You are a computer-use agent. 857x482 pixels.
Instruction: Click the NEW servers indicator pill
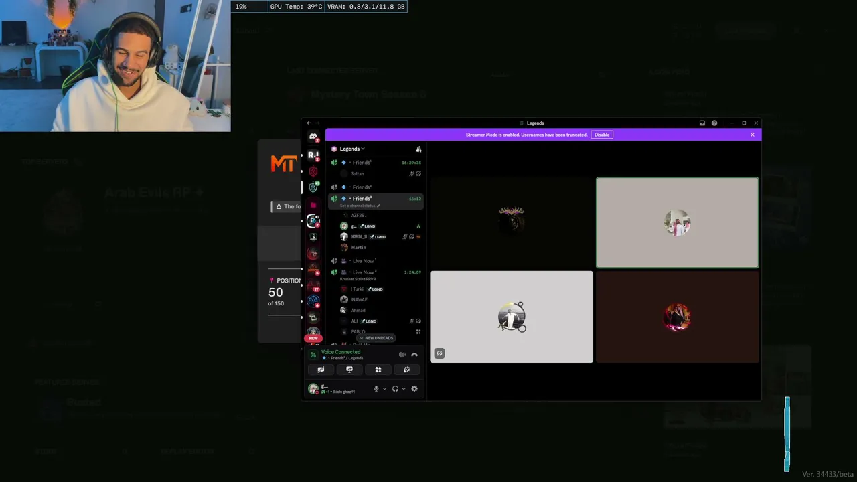click(x=313, y=338)
